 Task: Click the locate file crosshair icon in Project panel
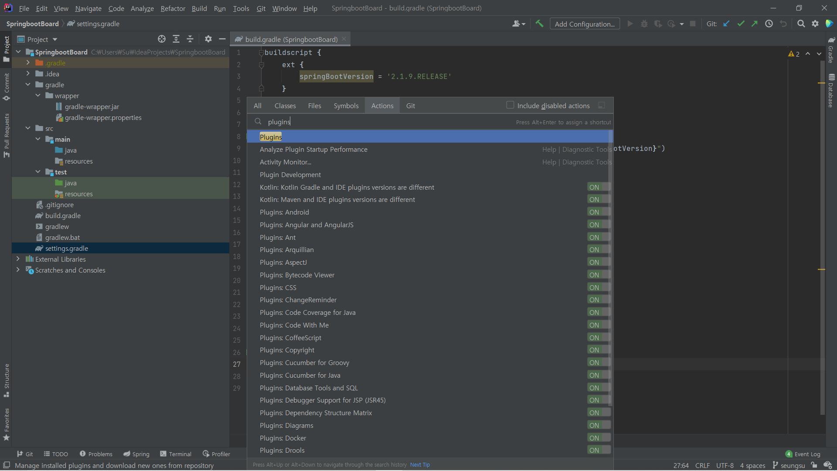[x=162, y=39]
